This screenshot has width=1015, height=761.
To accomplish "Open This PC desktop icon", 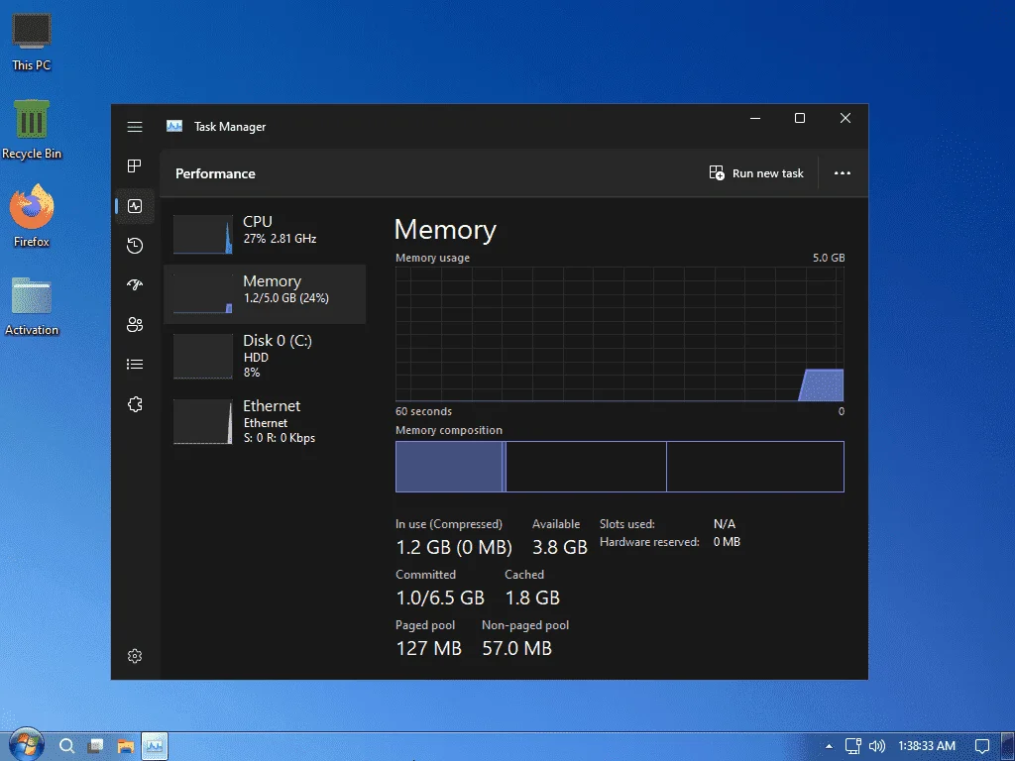I will pyautogui.click(x=31, y=42).
